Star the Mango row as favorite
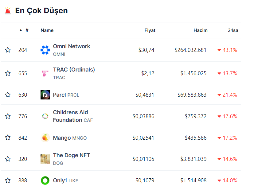Screen dimensions: 254x194 click(8, 138)
